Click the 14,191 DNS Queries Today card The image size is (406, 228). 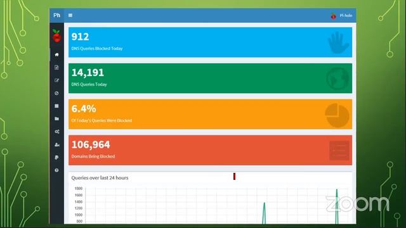coord(210,78)
